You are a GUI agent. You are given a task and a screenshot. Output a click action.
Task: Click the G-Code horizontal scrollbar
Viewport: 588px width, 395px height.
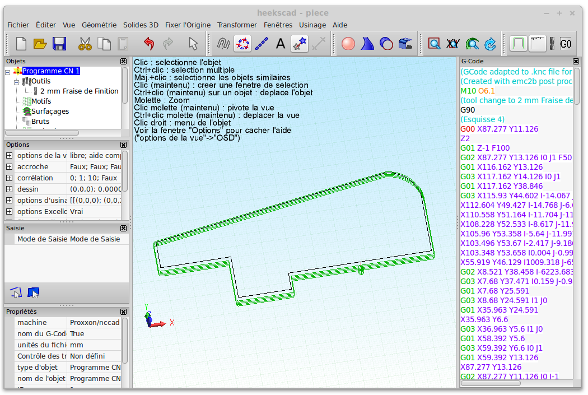click(x=490, y=383)
